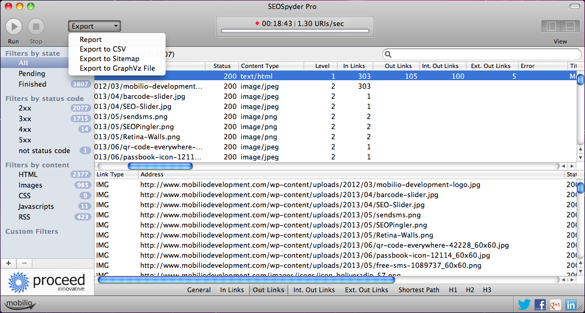Switch to the Shortest Path tab
This screenshot has width=585, height=313.
pos(419,290)
